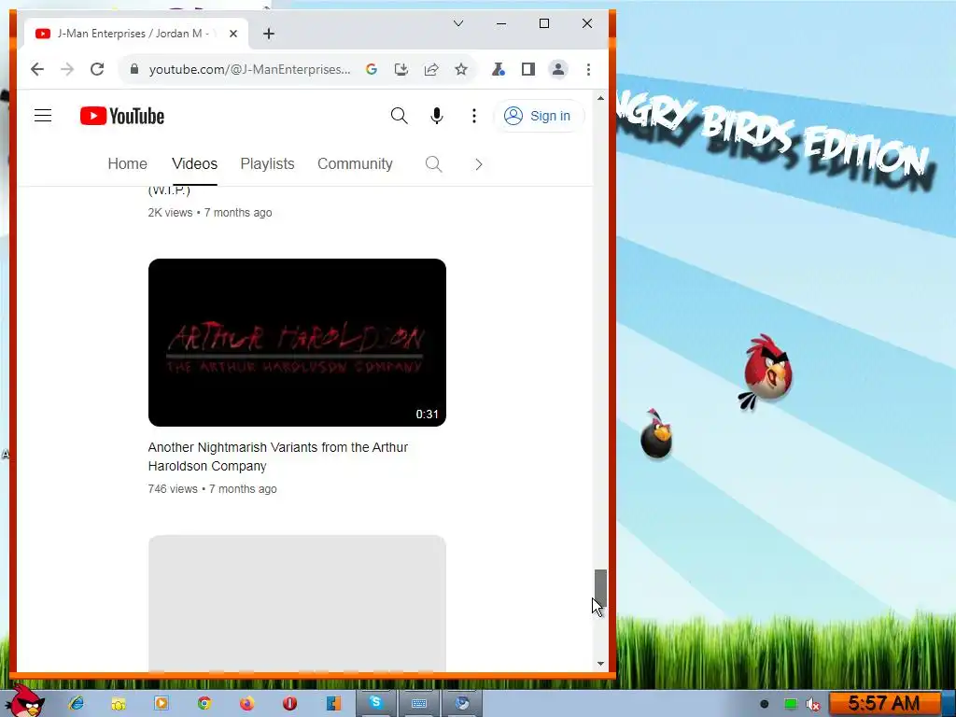The image size is (956, 717).
Task: Click the address bar URL field
Action: point(249,69)
